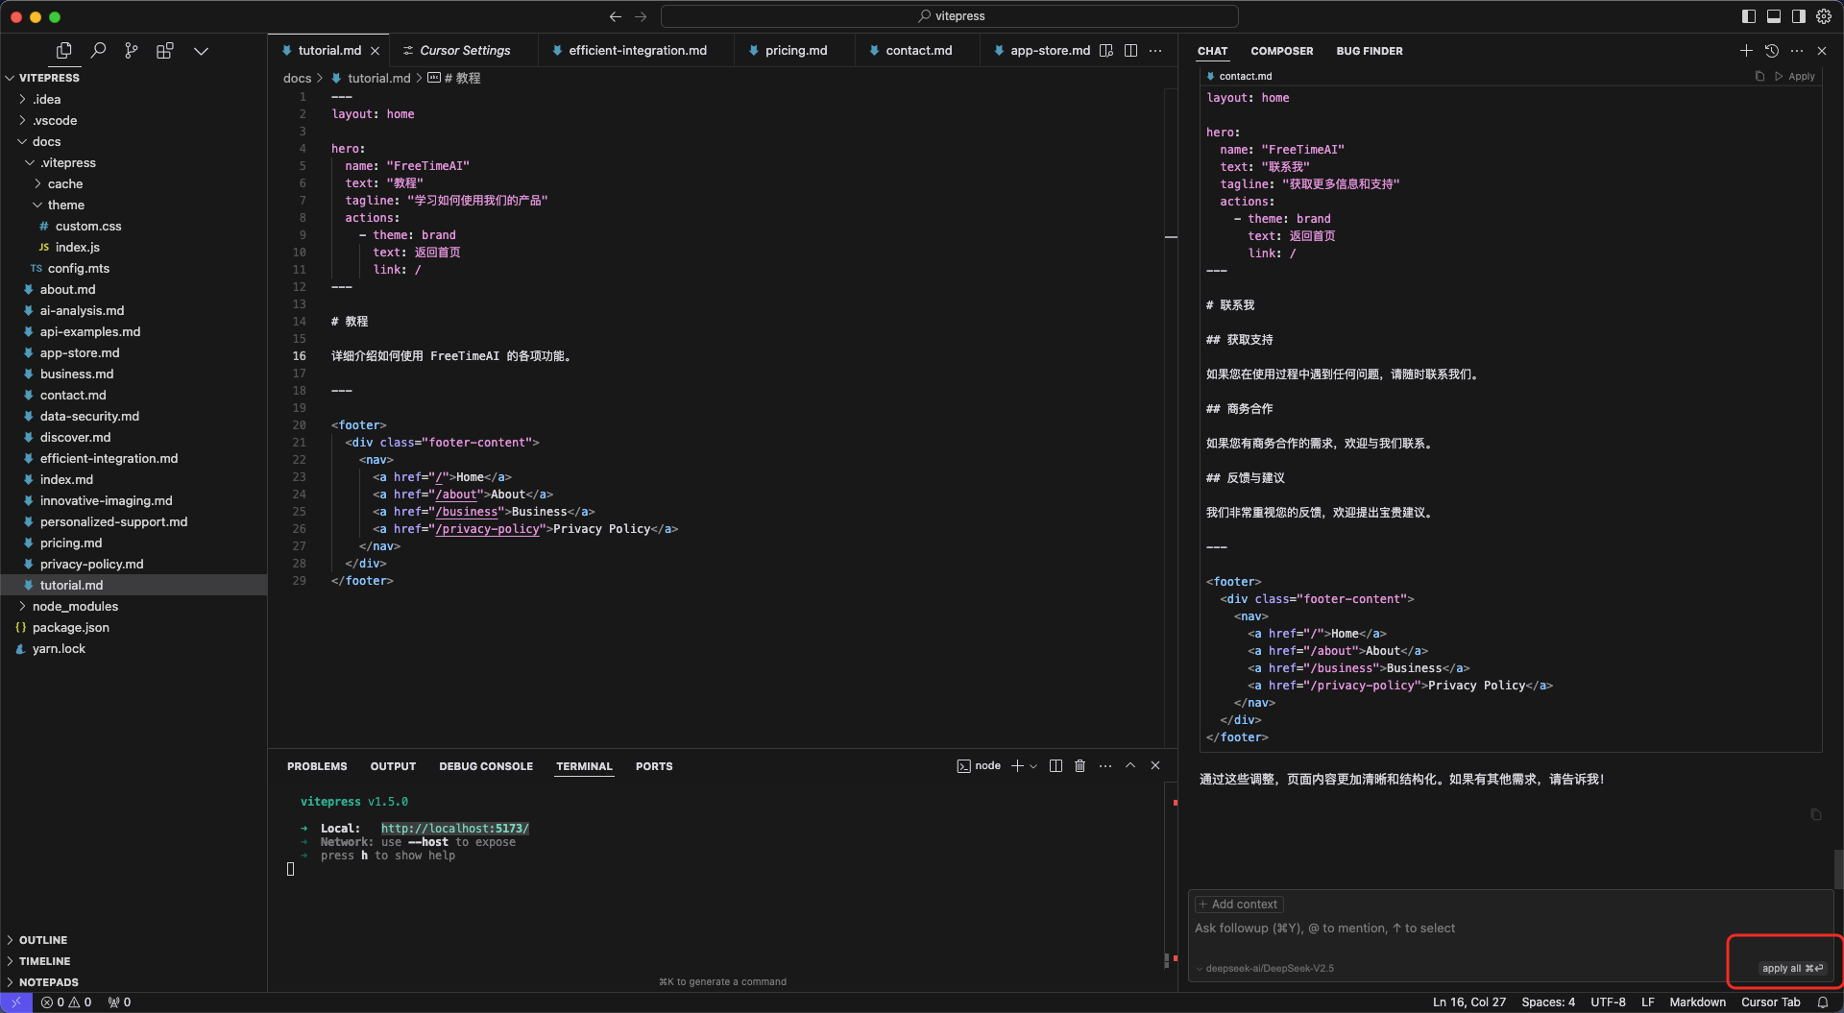Toggle the primary side bar layout button
This screenshot has width=1844, height=1013.
1749,16
